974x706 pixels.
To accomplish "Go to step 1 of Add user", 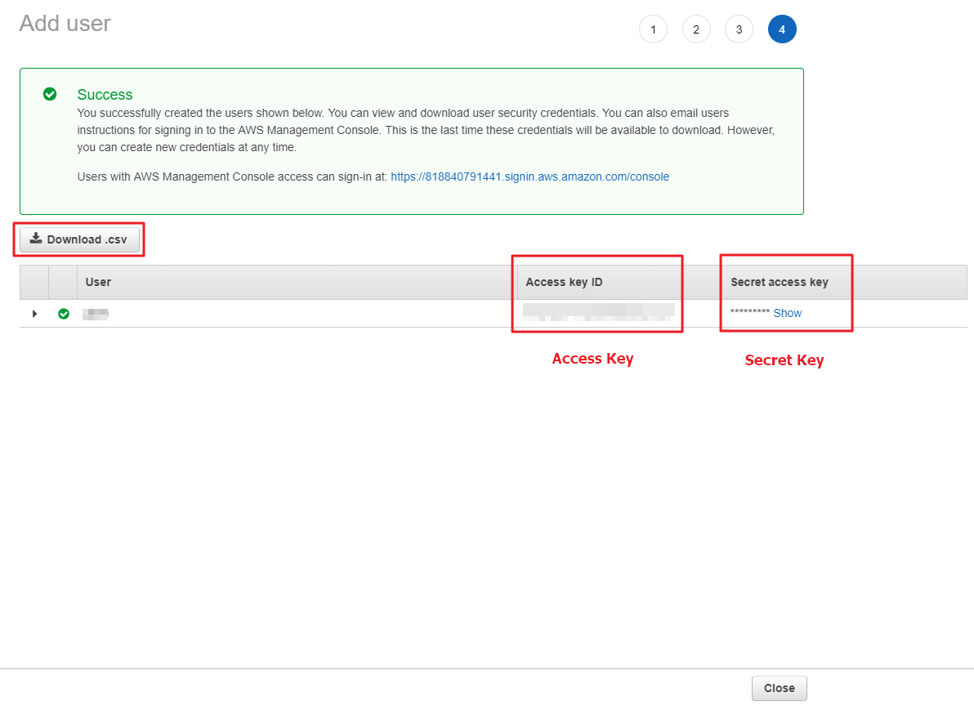I will (653, 29).
